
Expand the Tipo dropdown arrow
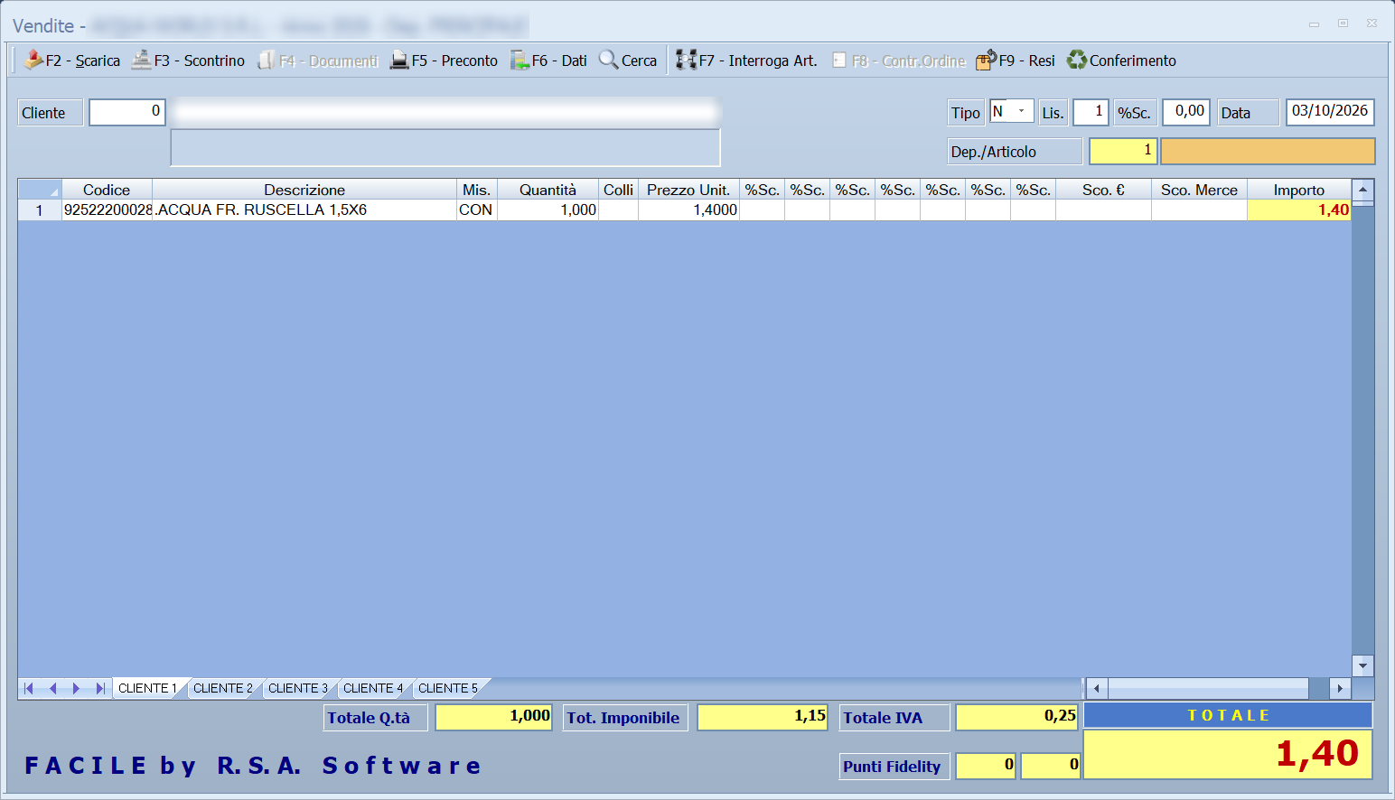(x=1022, y=111)
